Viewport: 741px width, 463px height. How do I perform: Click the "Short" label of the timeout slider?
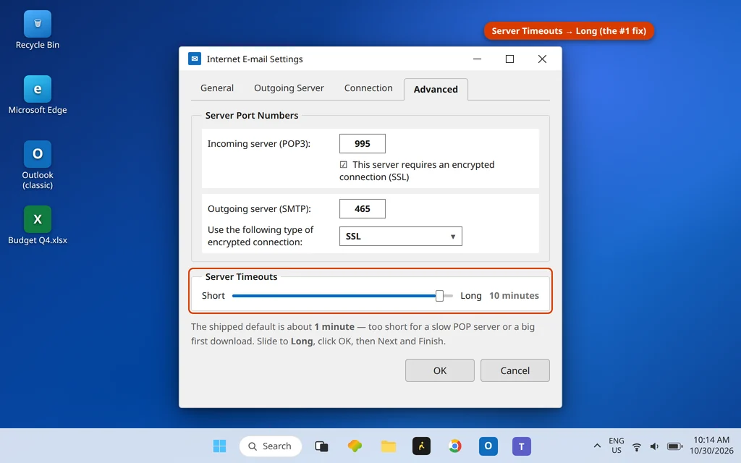213,296
